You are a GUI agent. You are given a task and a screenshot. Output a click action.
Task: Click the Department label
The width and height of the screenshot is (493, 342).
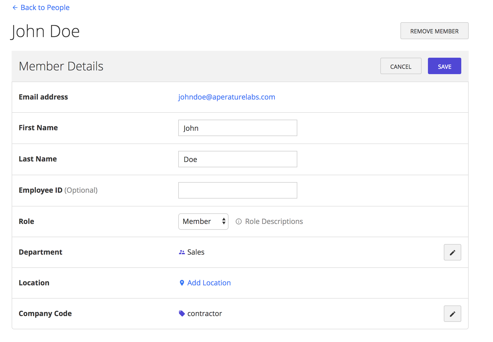(x=40, y=252)
